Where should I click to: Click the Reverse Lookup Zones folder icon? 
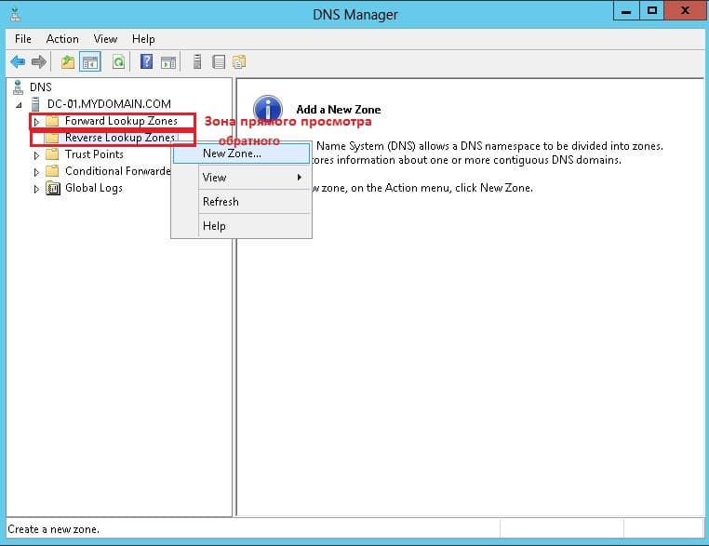click(x=52, y=138)
